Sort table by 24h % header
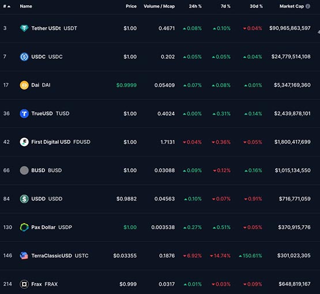The width and height of the screenshot is (320, 294). [x=195, y=6]
